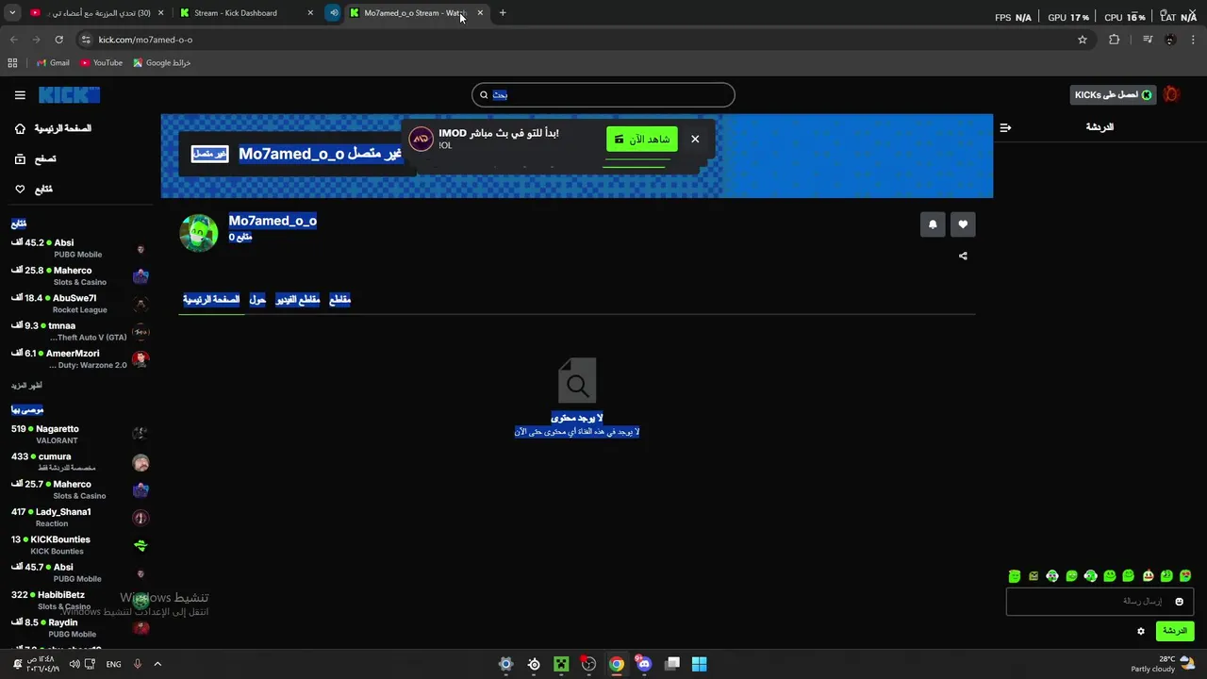1207x679 pixels.
Task: Open Absi PUBG Mobile in following list
Action: (80, 248)
